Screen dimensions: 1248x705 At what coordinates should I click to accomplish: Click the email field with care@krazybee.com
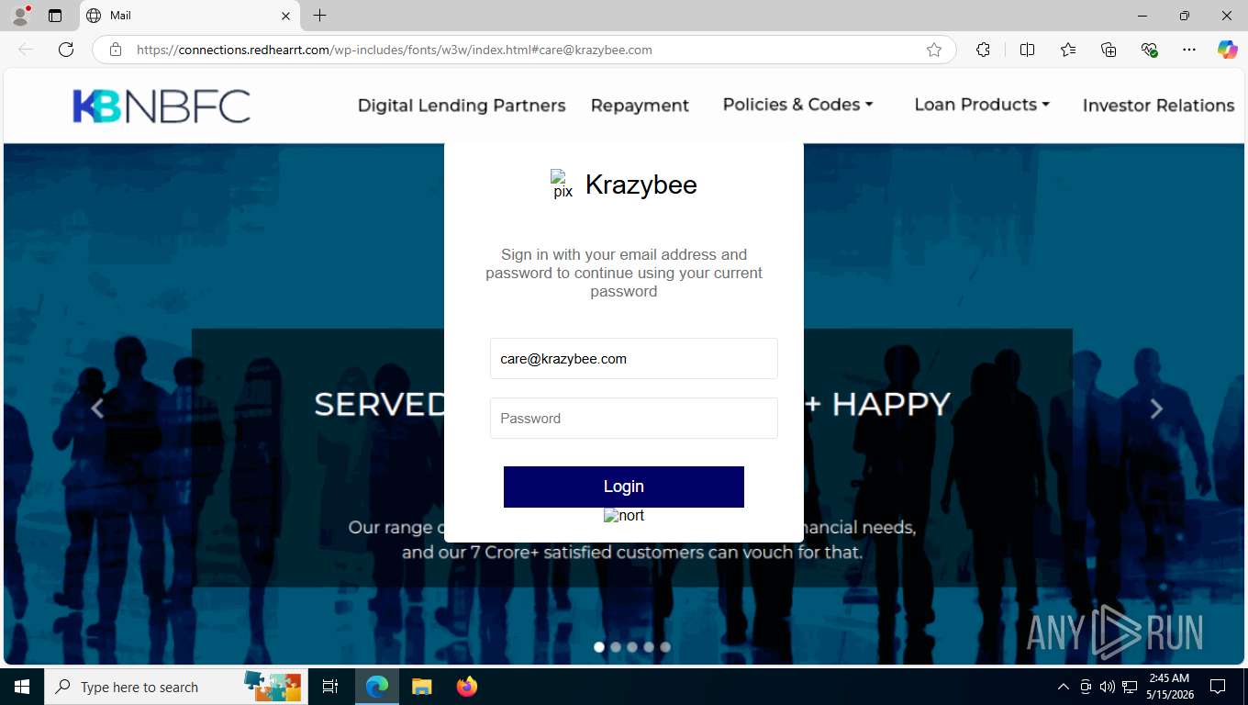pos(634,359)
